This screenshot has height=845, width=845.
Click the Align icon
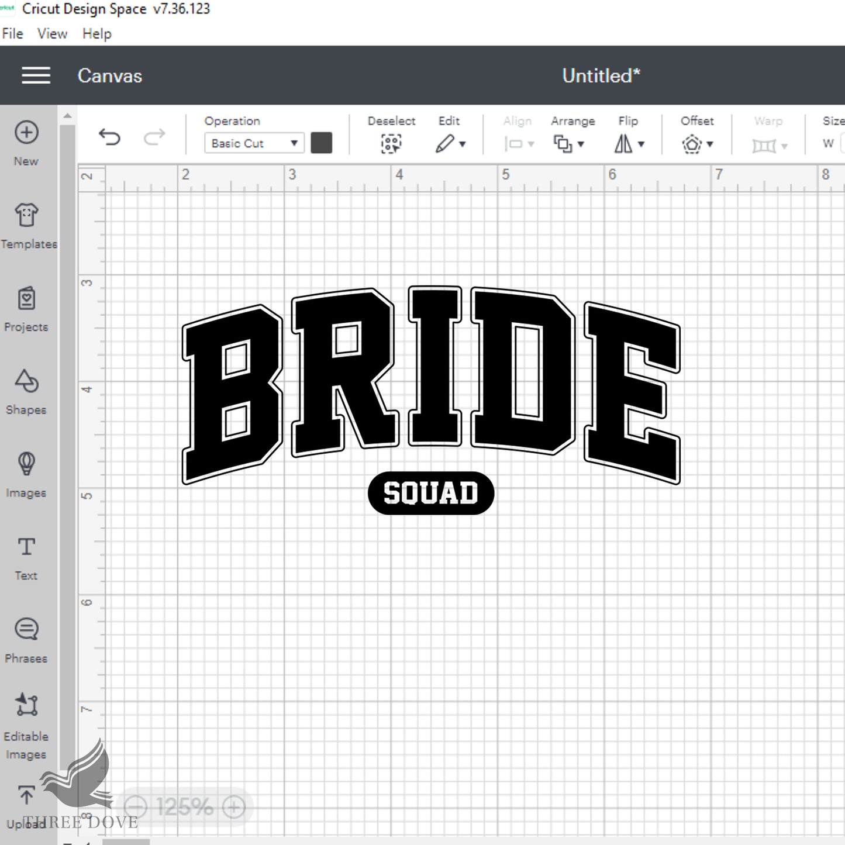click(513, 144)
